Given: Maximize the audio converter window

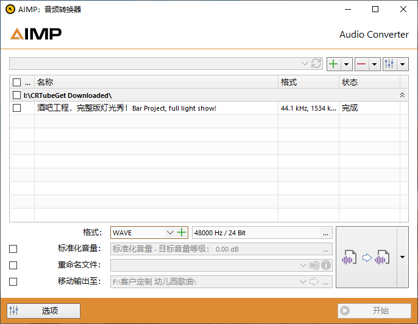Looking at the screenshot, I should click(375, 9).
